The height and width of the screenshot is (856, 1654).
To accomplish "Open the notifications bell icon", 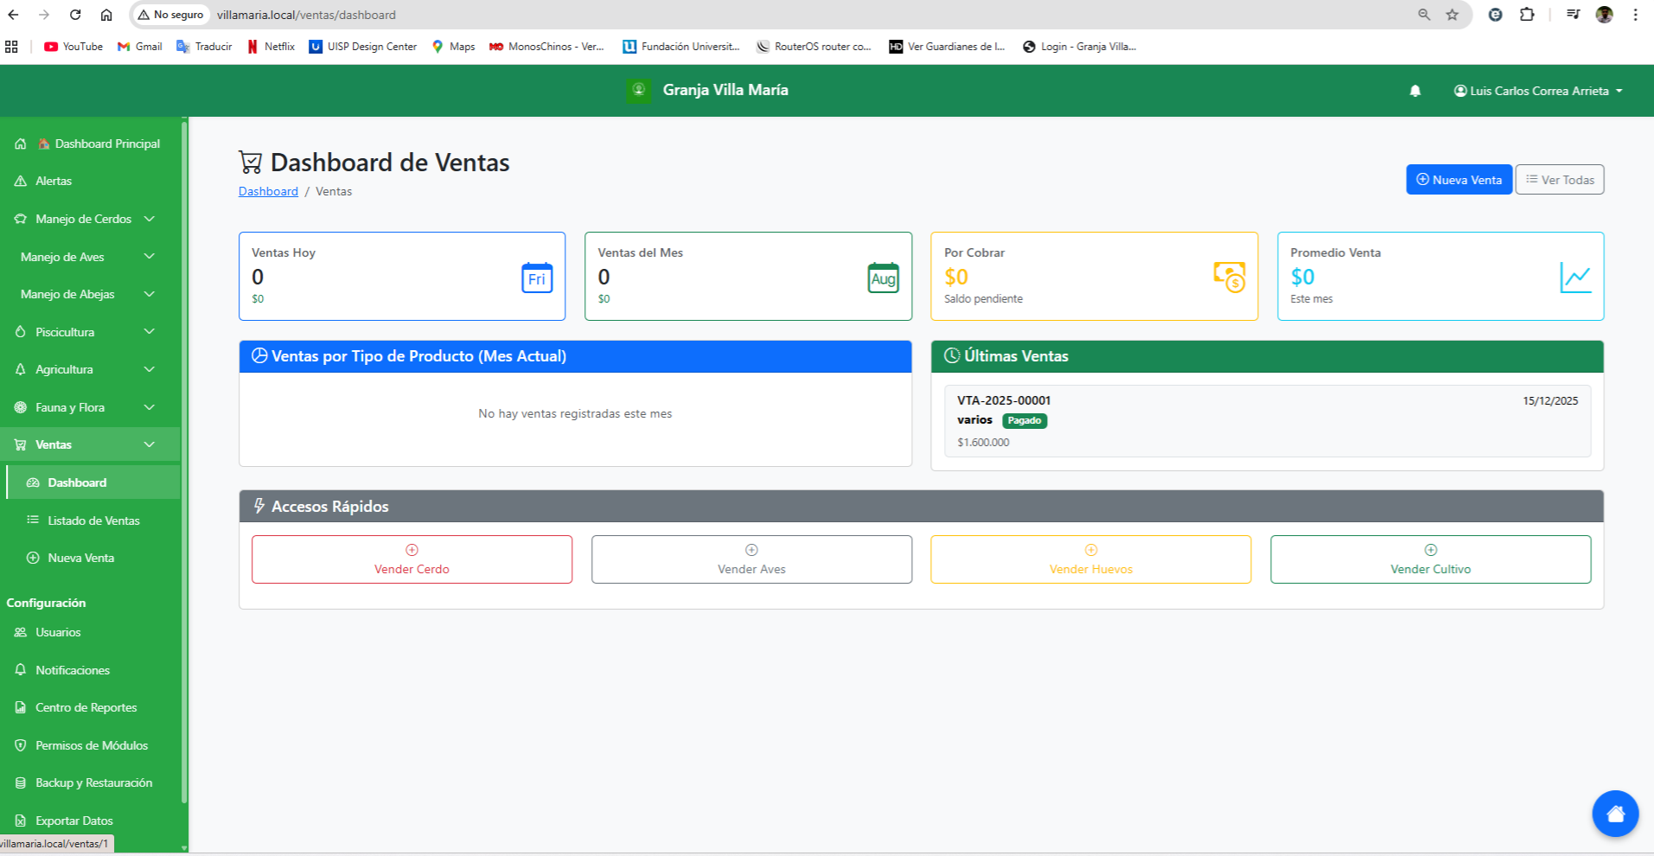I will (1415, 90).
